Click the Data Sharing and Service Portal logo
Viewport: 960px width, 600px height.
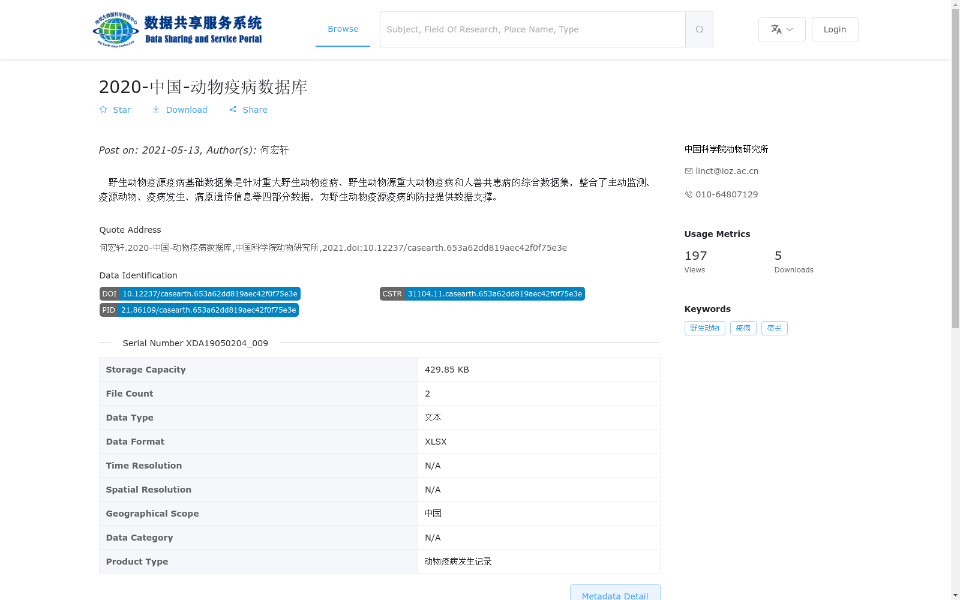click(178, 29)
